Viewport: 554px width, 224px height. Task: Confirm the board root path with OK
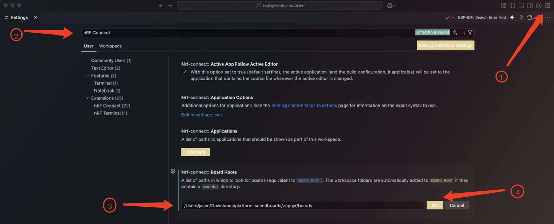click(435, 205)
